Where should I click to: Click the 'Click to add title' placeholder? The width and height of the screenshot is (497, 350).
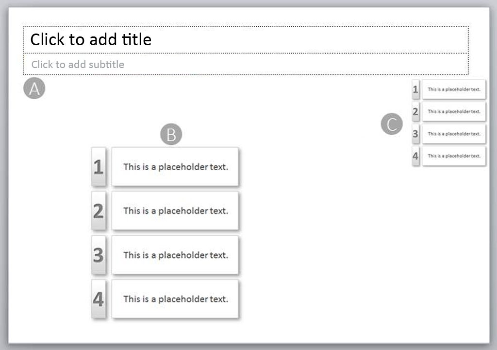click(246, 40)
